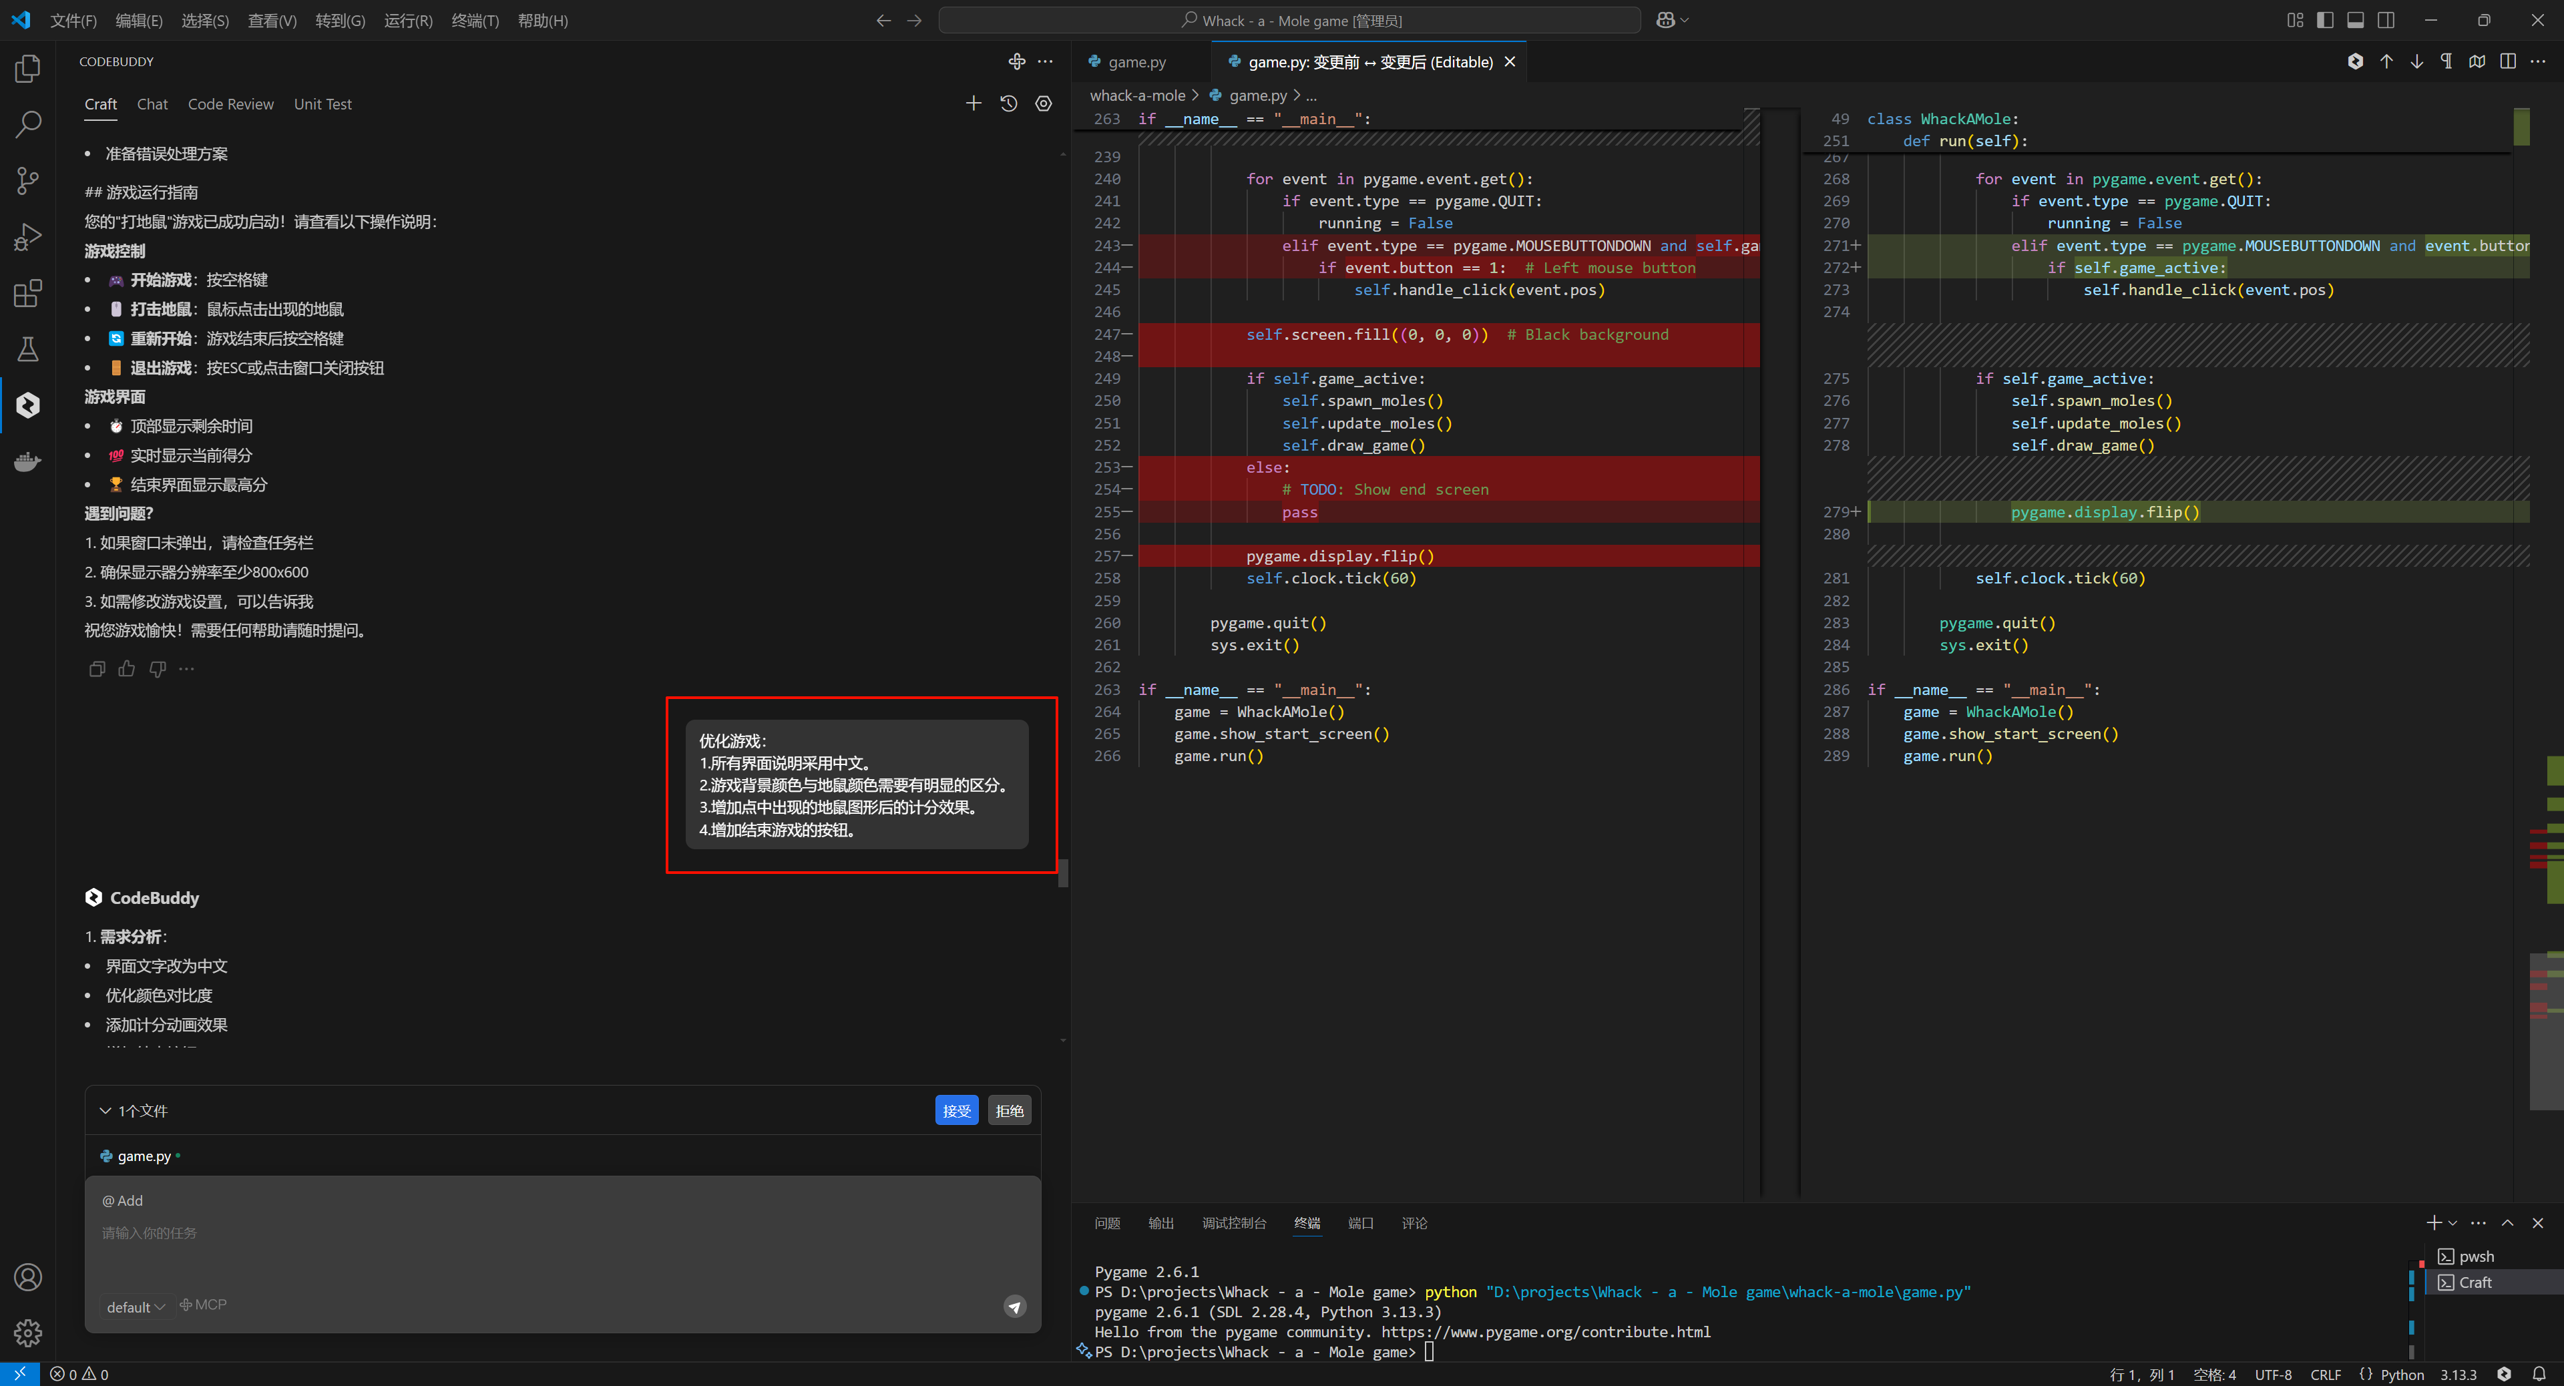Image resolution: width=2564 pixels, height=1386 pixels.
Task: Reject changes with the 拒绝 button
Action: (1008, 1110)
